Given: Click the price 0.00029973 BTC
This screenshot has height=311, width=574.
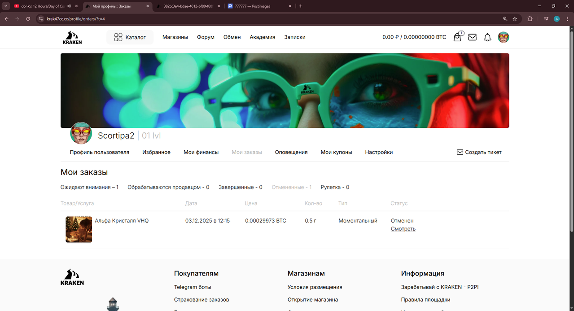Looking at the screenshot, I should (266, 221).
